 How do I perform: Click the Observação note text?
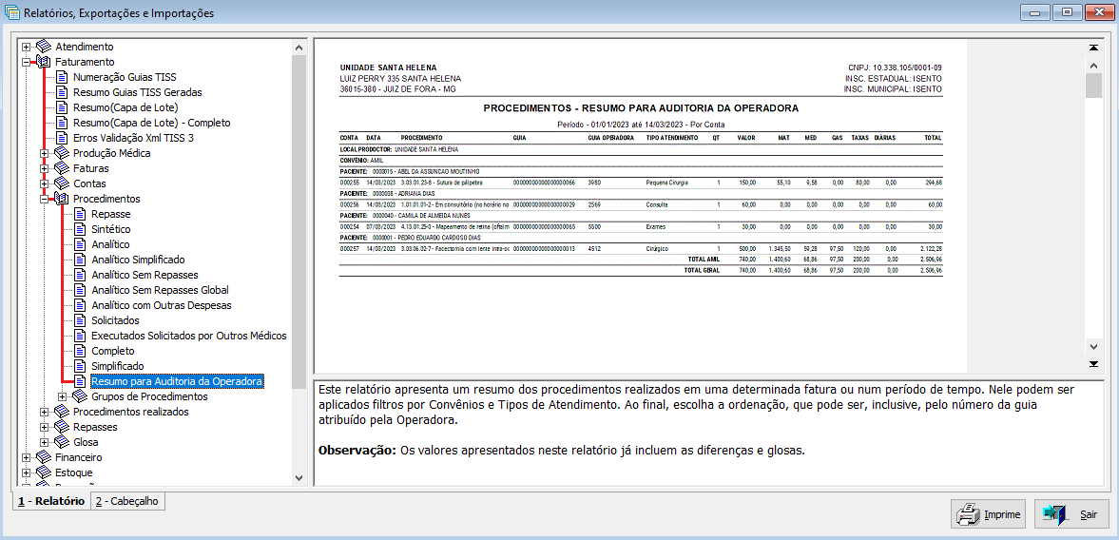(x=561, y=451)
